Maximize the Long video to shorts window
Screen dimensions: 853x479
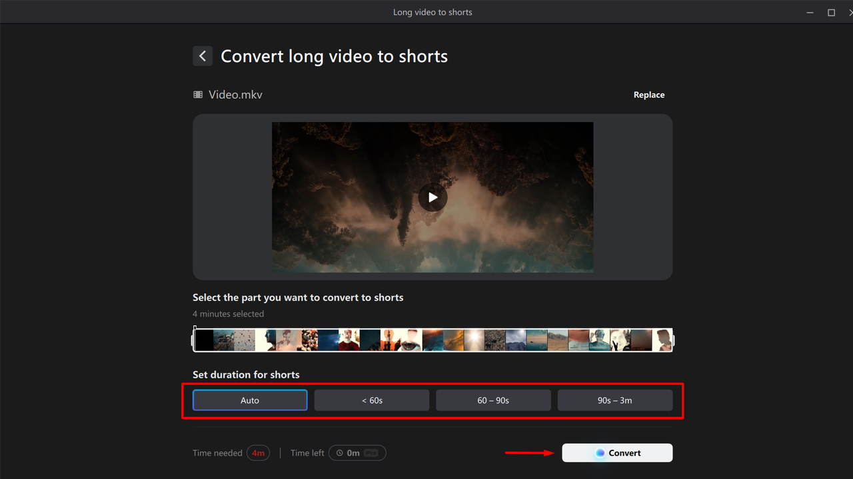(x=831, y=13)
